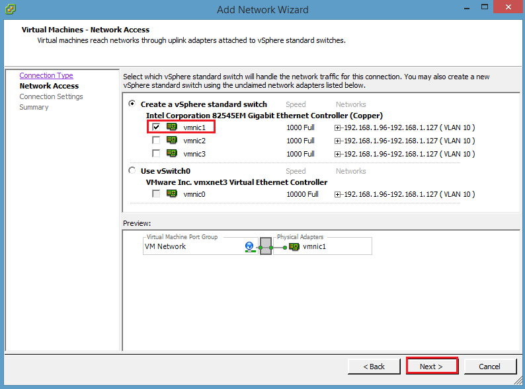Select the Use vSwitch0 radio button
The width and height of the screenshot is (525, 389).
coord(132,170)
